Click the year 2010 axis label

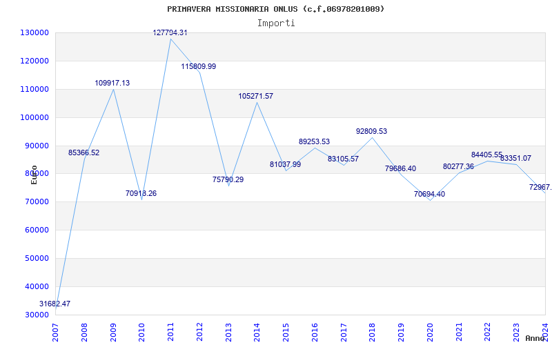[x=142, y=333]
